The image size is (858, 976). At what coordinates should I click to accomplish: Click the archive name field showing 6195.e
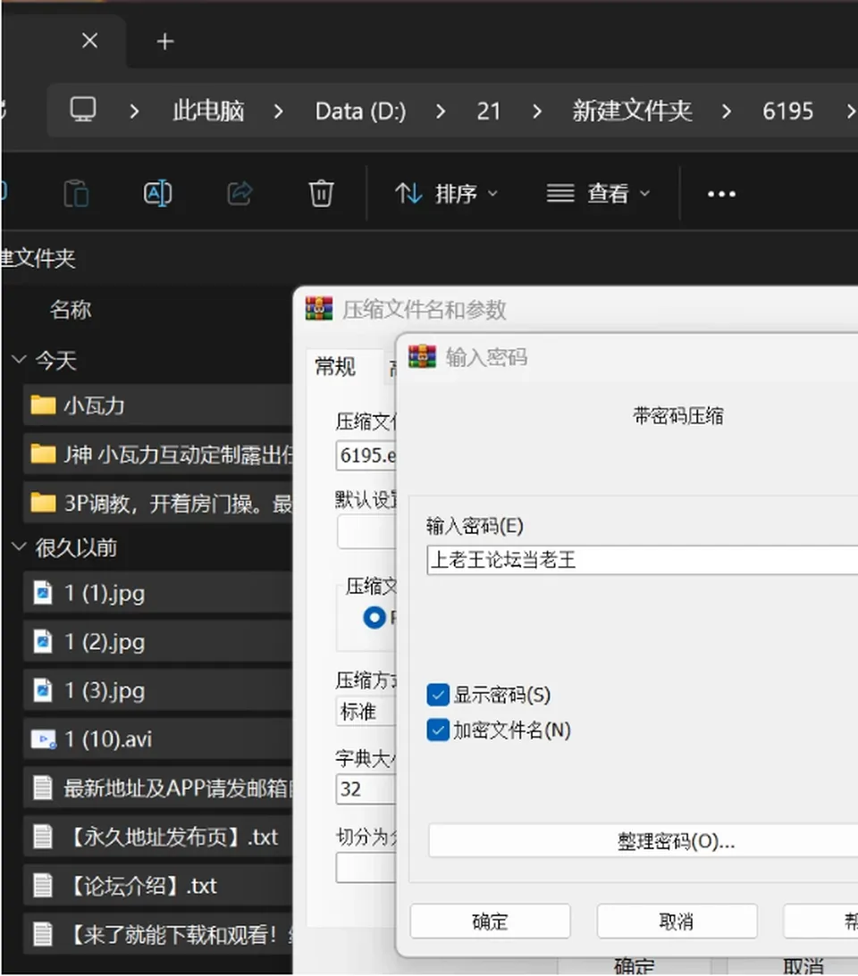(366, 455)
